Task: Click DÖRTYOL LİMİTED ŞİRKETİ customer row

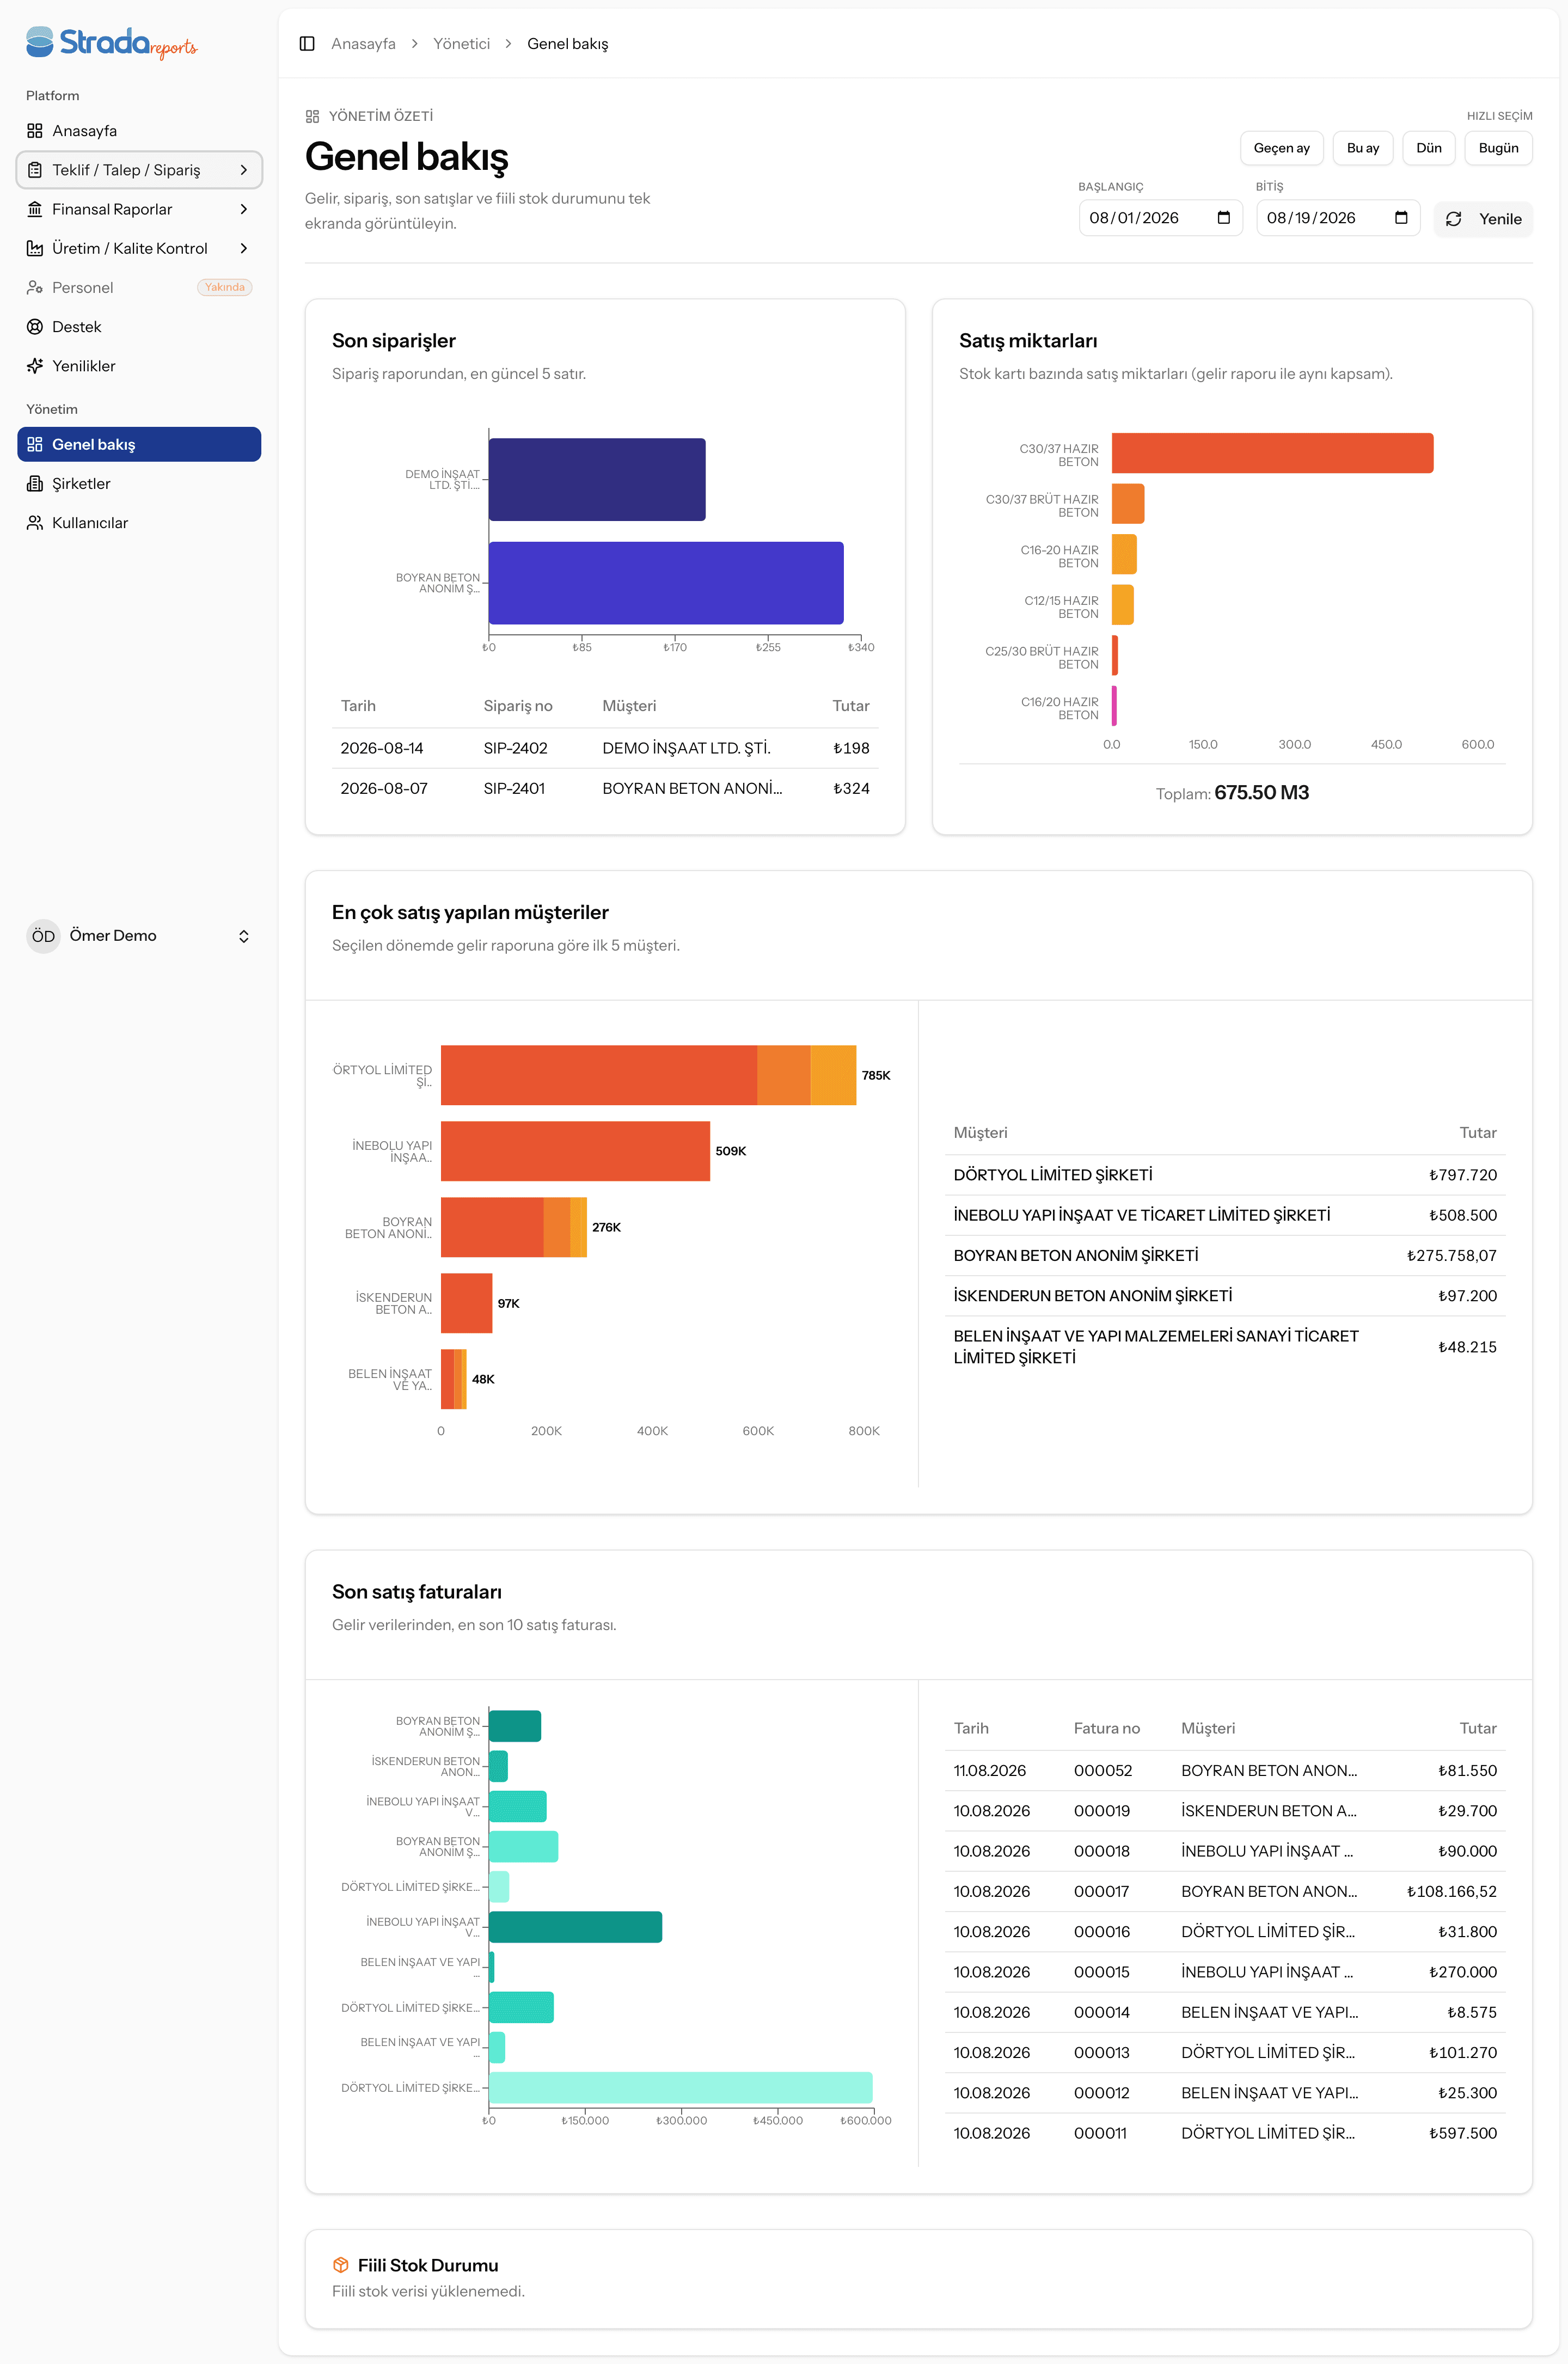Action: tap(1225, 1175)
